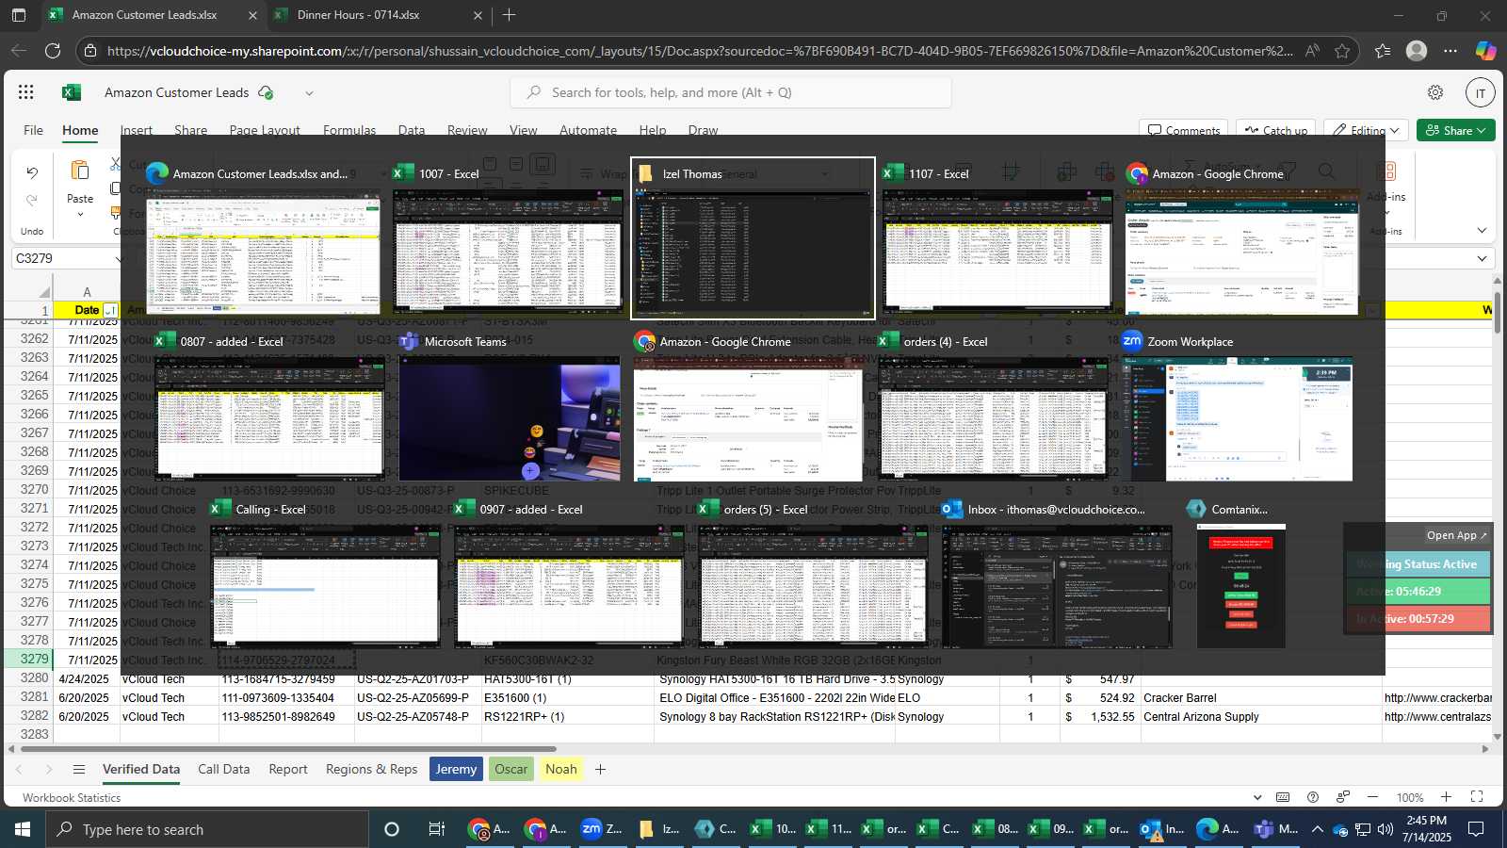Open the Editing mode dropdown
1507x848 pixels.
tap(1366, 130)
